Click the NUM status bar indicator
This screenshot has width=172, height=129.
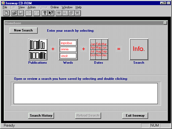tap(155, 126)
